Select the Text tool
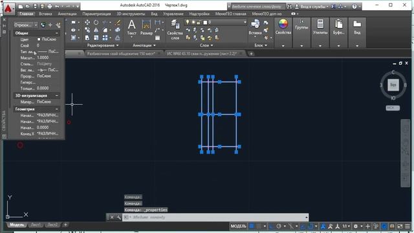This screenshot has height=233, width=414. [131, 27]
